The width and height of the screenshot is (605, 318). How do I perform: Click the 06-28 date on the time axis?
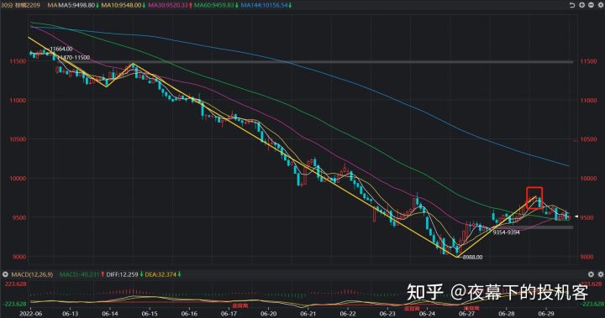[507, 314]
